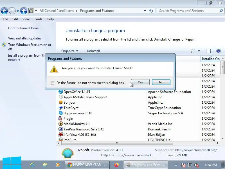Open the Edit menu
The image size is (225, 169).
(15, 19)
